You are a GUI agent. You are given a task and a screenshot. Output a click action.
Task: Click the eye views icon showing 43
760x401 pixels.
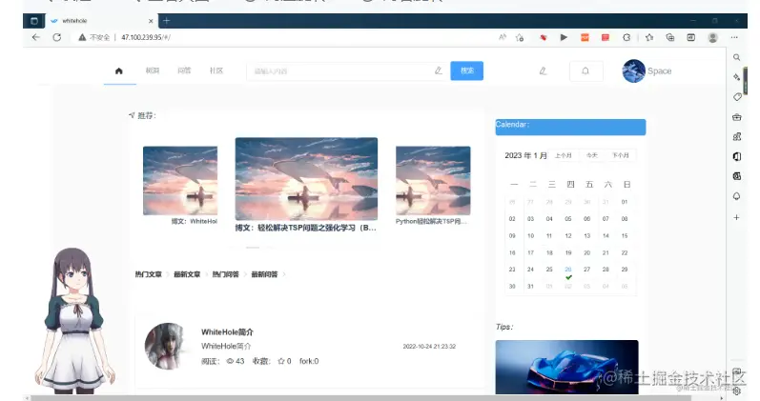point(230,361)
